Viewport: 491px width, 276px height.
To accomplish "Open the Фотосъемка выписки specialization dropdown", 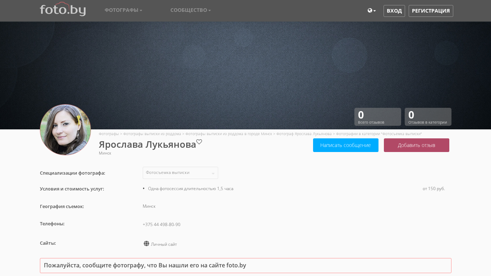I will coord(180,173).
